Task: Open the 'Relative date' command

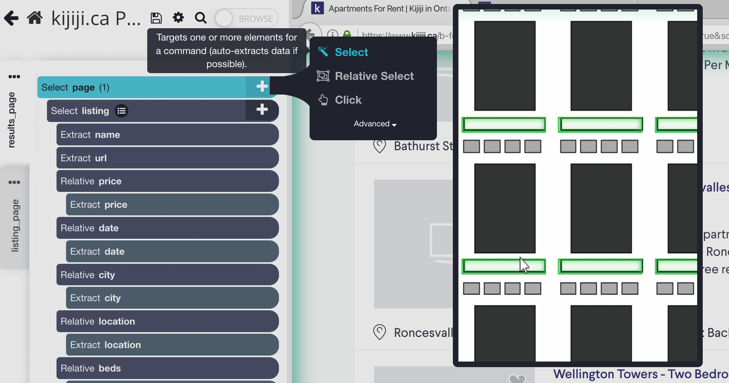Action: pos(168,228)
